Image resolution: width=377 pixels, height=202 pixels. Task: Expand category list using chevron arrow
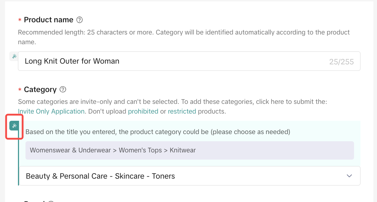[349, 176]
